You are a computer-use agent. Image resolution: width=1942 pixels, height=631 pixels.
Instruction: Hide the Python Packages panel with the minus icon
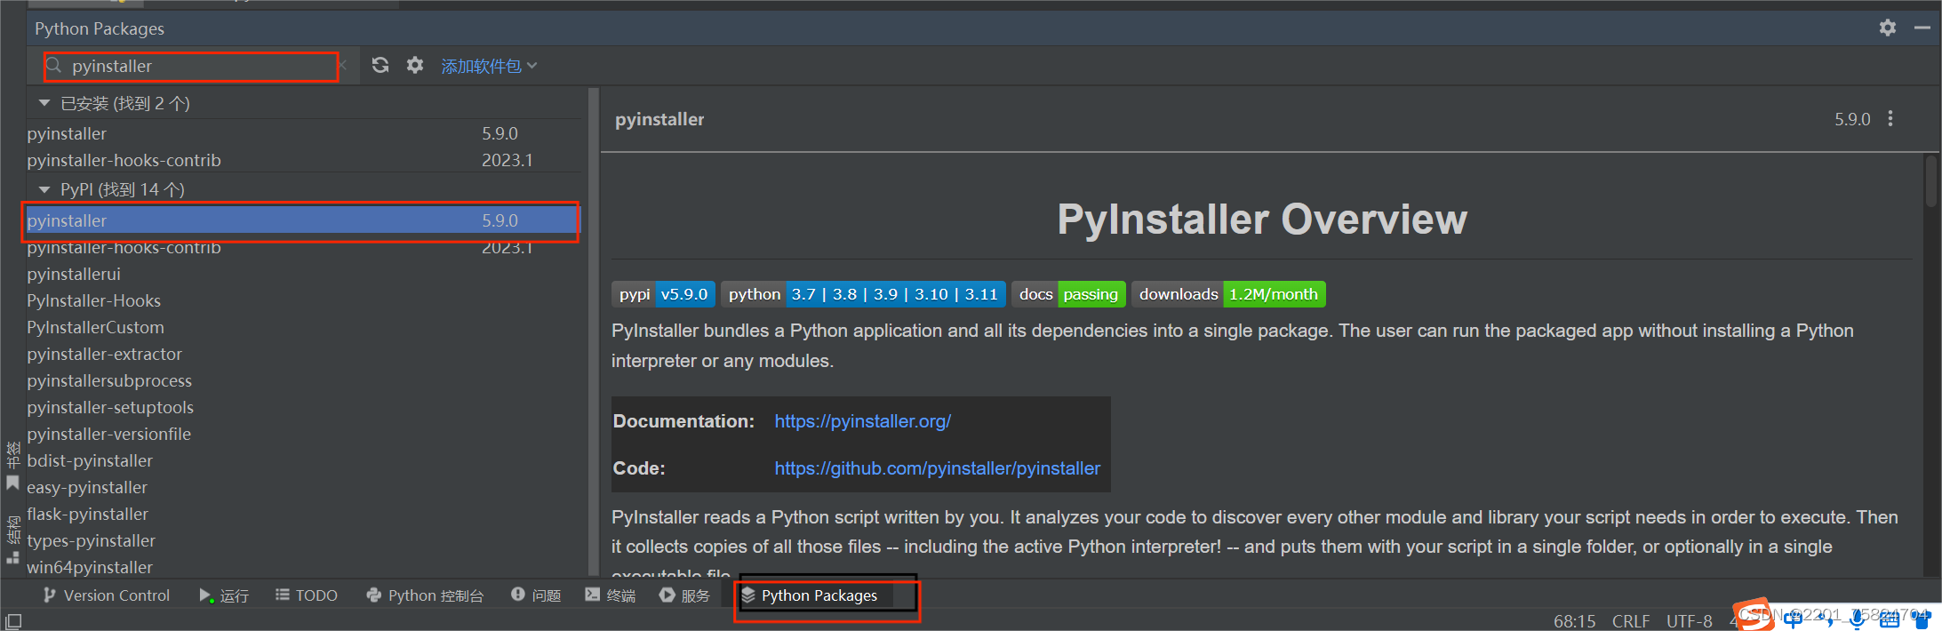[1922, 28]
